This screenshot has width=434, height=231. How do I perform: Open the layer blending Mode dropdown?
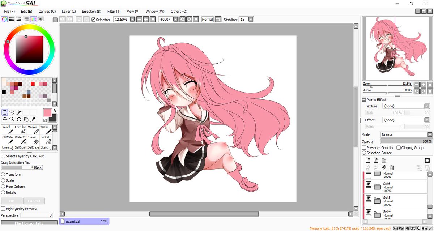tap(430, 134)
